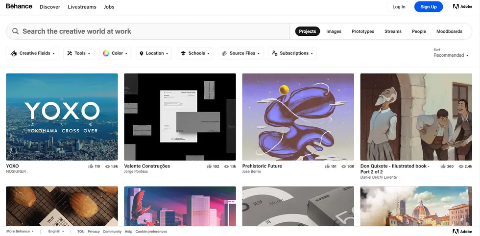Open the Valente Construções project thumbnail
Image resolution: width=480 pixels, height=236 pixels.
[x=180, y=117]
